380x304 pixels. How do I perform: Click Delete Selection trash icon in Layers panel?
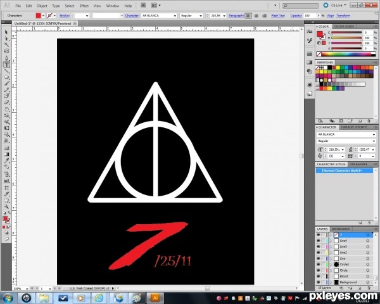pyautogui.click(x=369, y=288)
